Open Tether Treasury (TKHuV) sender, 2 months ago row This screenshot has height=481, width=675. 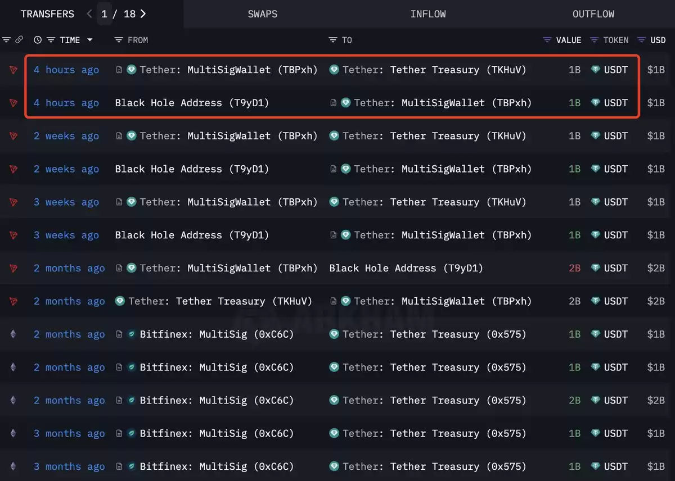click(244, 302)
